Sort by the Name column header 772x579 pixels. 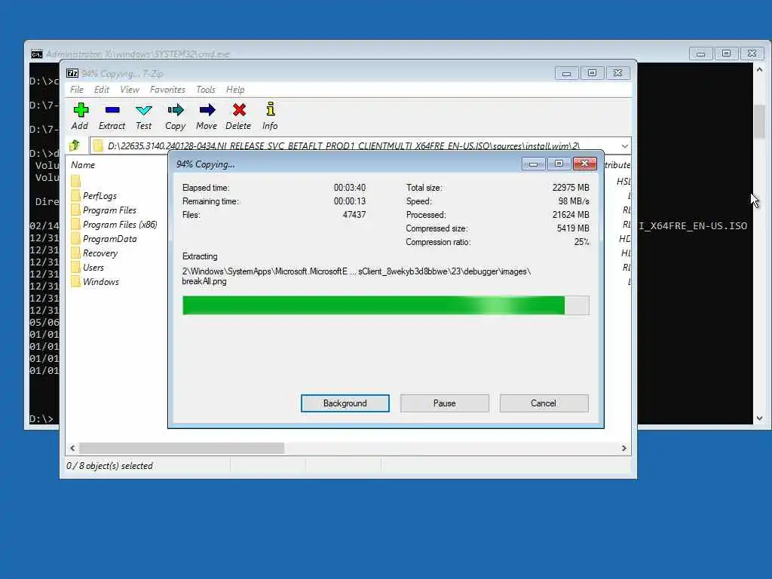[x=83, y=165]
